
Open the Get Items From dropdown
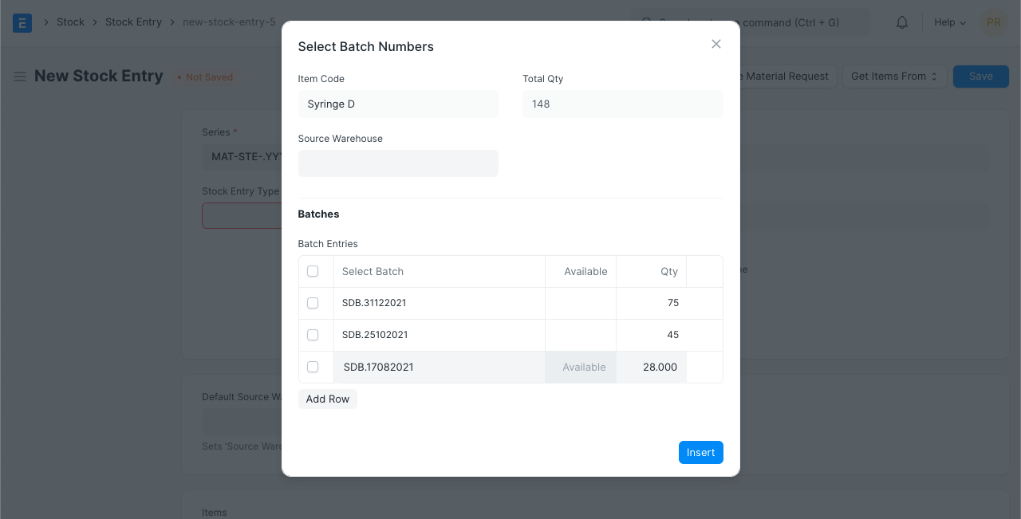[894, 77]
